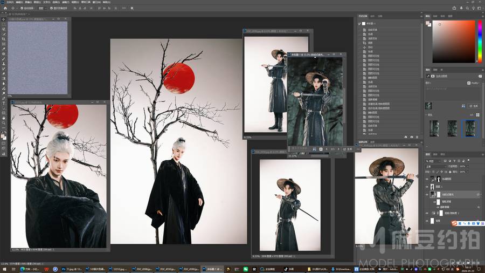Open the 文件(F) menu
The width and height of the screenshot is (485, 273).
coord(10,2)
